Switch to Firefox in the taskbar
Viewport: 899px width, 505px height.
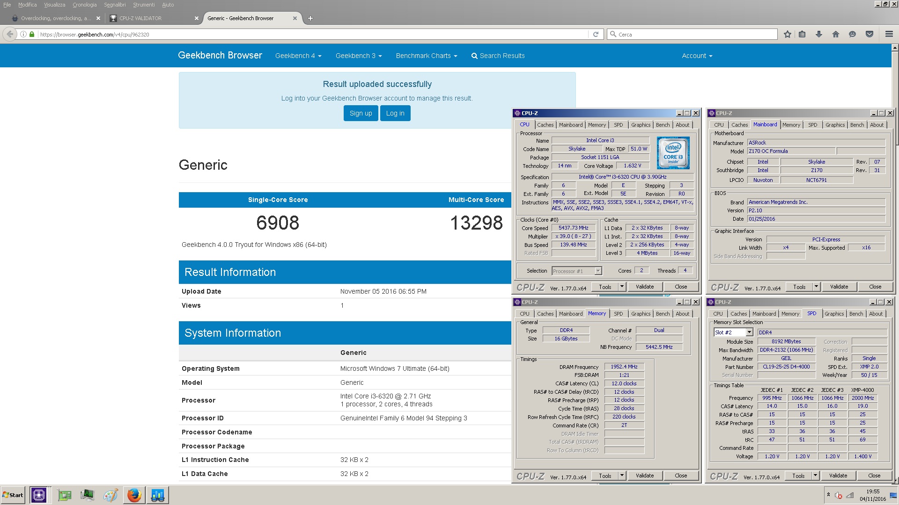click(x=134, y=495)
